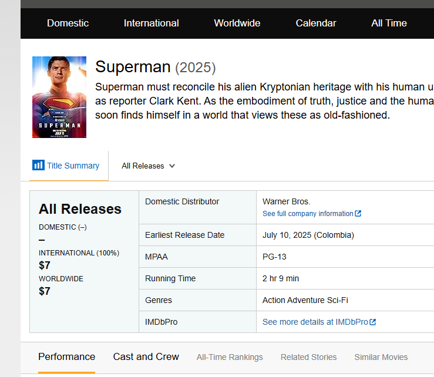
Task: Click the (2025) year text
Action: pos(196,68)
